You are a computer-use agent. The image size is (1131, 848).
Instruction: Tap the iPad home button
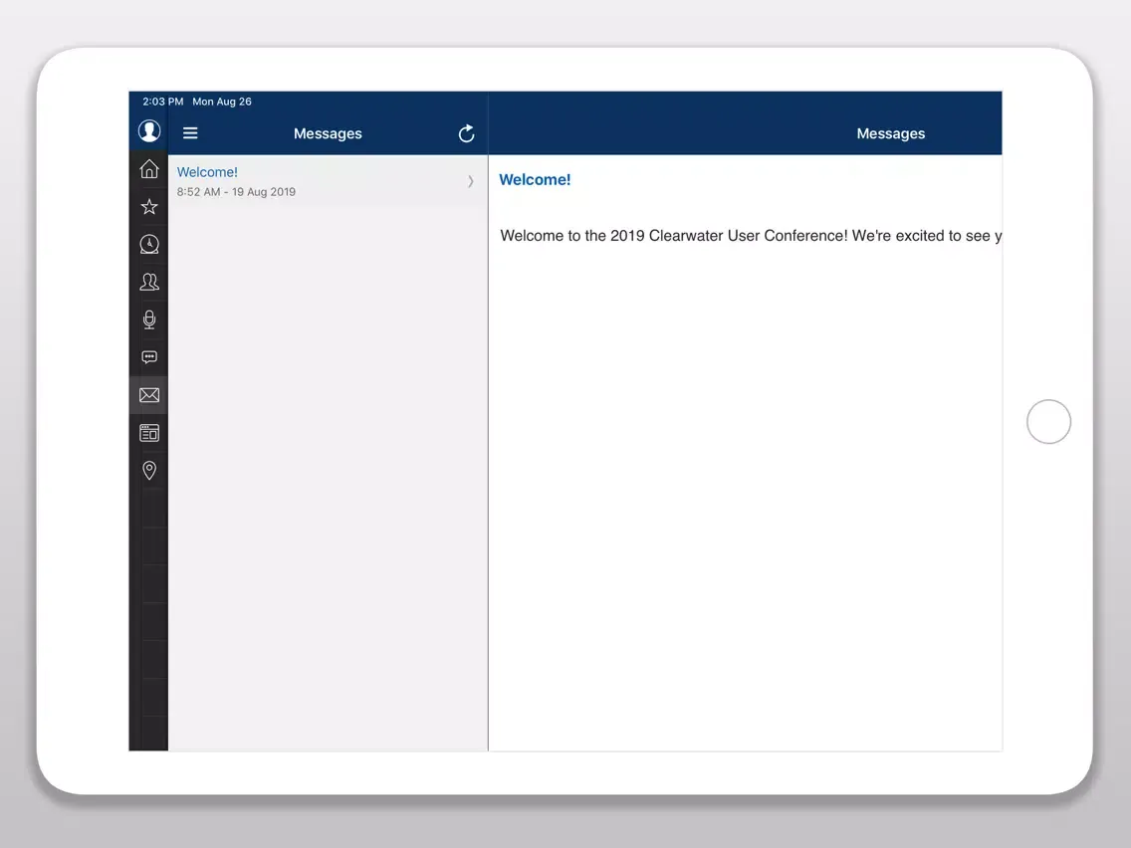[1048, 422]
